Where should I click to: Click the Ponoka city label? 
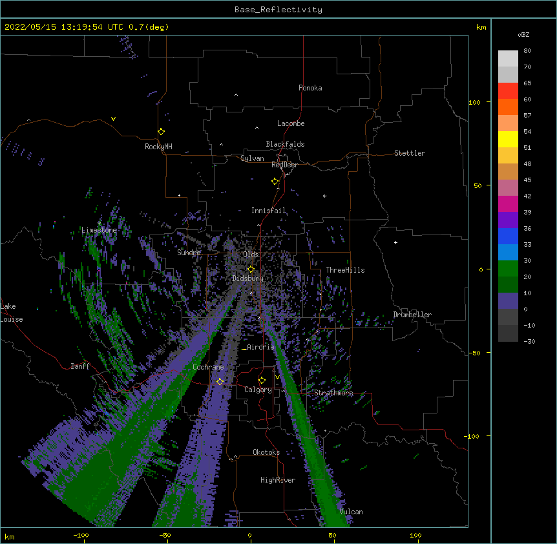[310, 88]
